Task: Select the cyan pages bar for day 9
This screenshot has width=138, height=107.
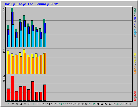Action: point(41,43)
